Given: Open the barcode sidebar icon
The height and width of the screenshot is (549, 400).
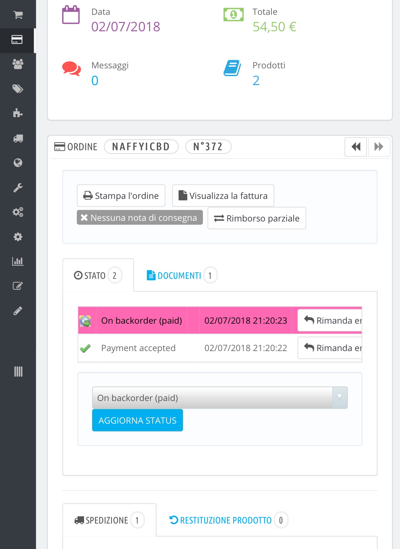Looking at the screenshot, I should point(18,371).
